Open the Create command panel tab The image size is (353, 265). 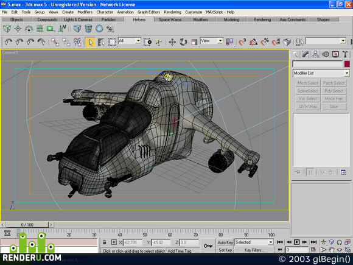[296, 54]
